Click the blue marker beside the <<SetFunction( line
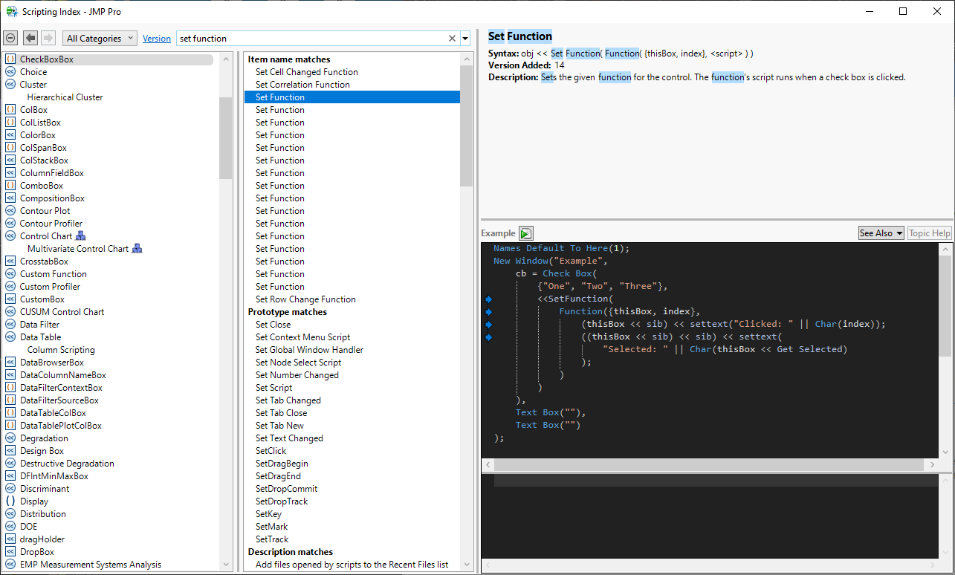The height and width of the screenshot is (575, 955). [488, 299]
